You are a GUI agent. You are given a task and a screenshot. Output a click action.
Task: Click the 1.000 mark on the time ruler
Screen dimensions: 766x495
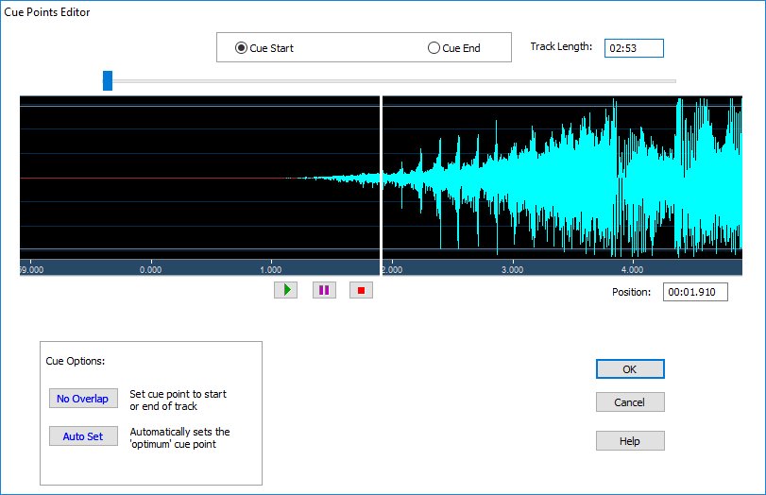pyautogui.click(x=271, y=269)
